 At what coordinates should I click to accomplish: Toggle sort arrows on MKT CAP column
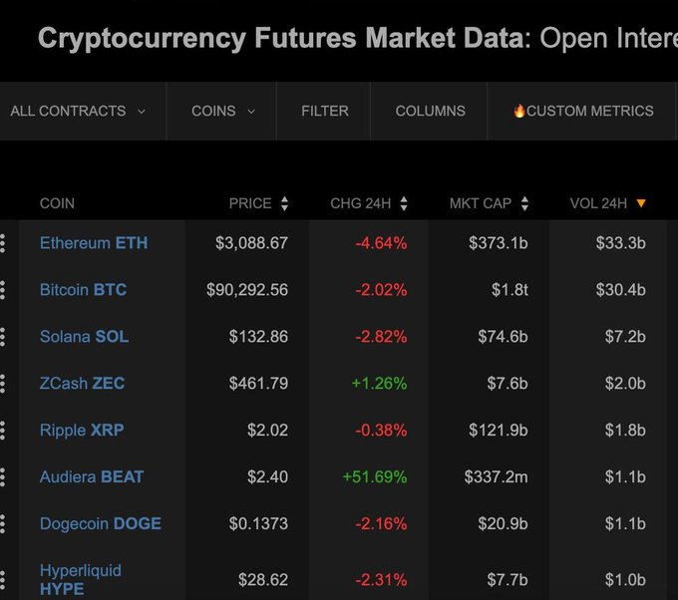coord(524,203)
